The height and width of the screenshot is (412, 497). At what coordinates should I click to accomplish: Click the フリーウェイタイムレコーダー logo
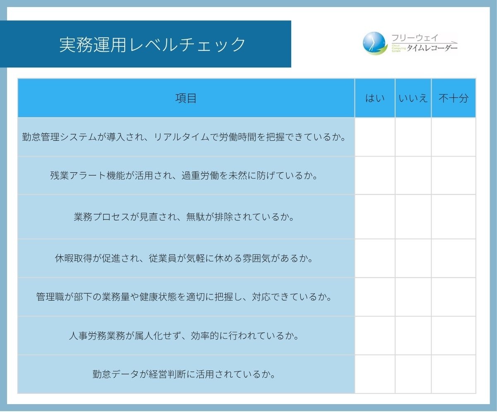410,43
